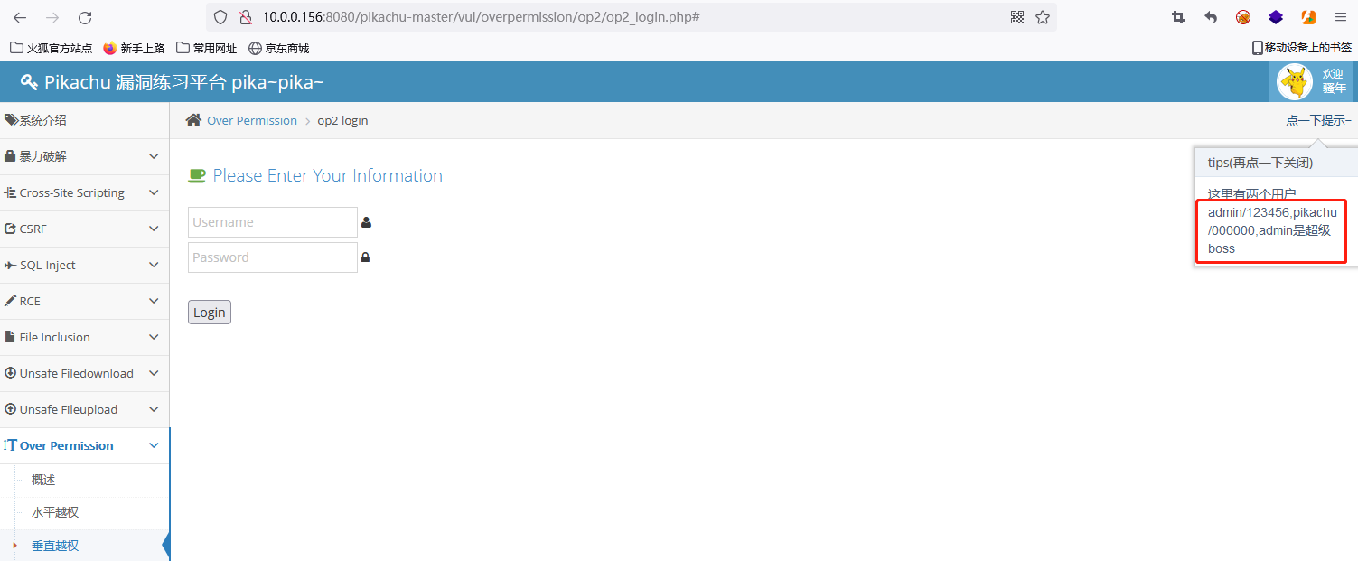Click the undo arrow toolbar icon
Screen dimensions: 1358x561
(1211, 17)
